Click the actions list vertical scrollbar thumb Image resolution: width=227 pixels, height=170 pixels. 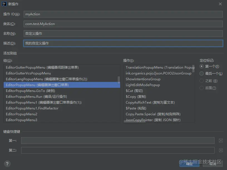tap(193, 69)
